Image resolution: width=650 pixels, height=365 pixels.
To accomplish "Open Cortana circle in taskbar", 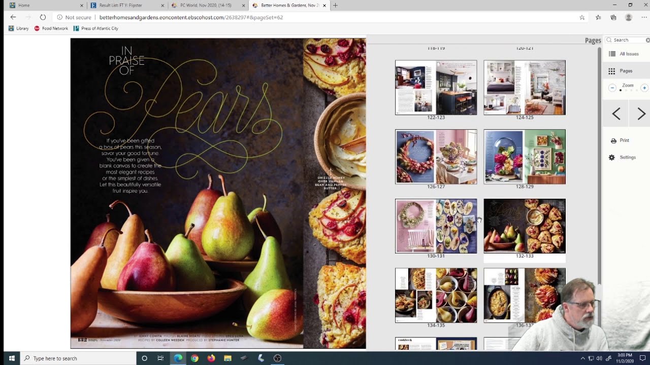I will coord(144,358).
